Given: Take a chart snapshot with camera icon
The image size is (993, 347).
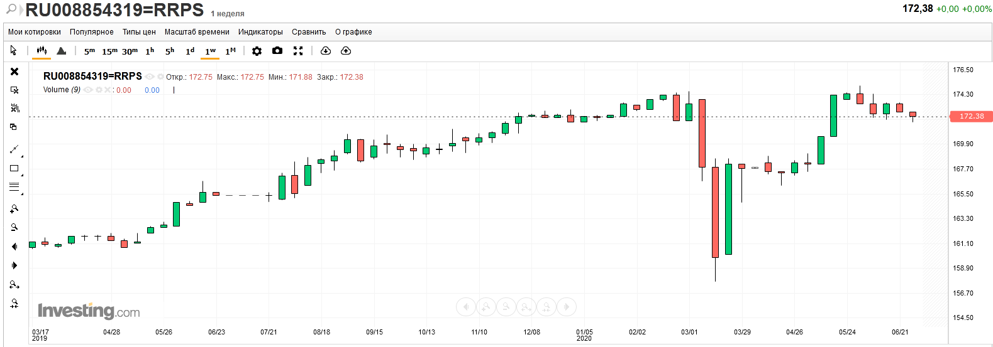Looking at the screenshot, I should pyautogui.click(x=277, y=51).
